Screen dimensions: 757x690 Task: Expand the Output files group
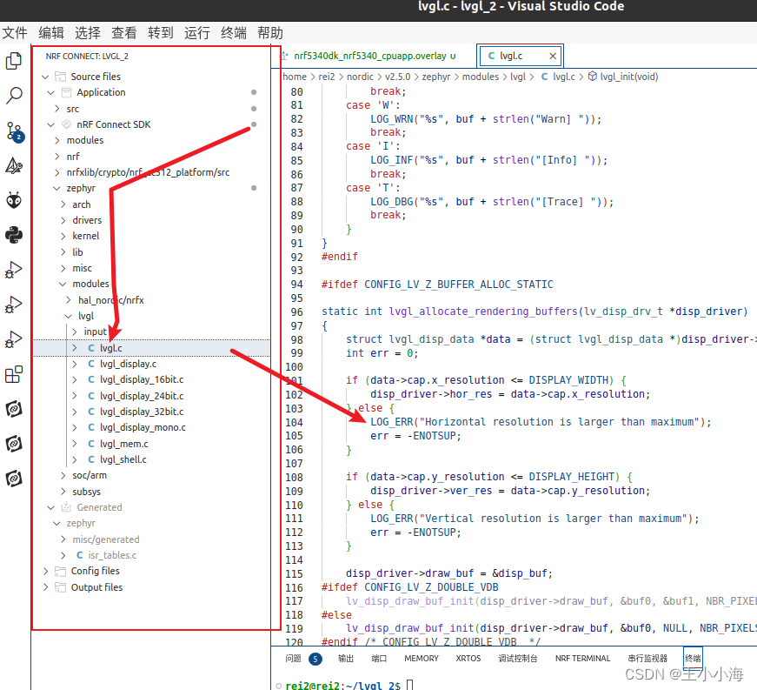[45, 587]
